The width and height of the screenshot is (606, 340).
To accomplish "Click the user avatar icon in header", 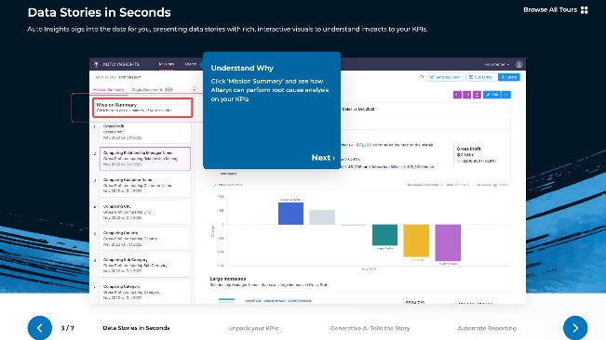I will click(519, 64).
